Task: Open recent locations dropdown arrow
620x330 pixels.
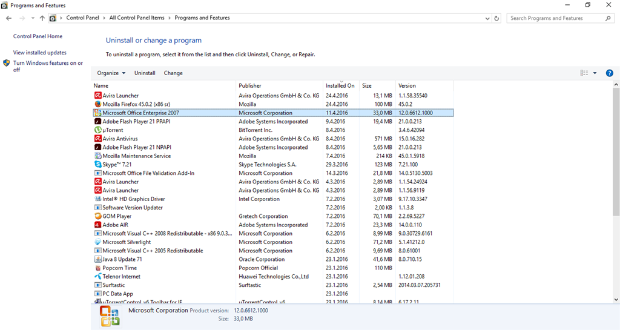Action: [x=33, y=18]
